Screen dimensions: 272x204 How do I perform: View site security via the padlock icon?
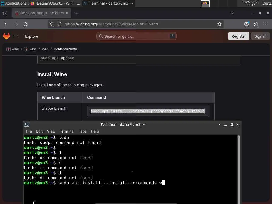pos(60,24)
